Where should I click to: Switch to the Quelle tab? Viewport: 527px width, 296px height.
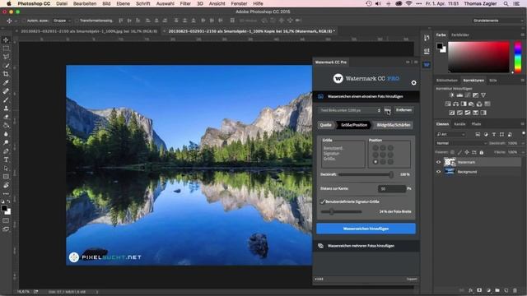(326, 125)
